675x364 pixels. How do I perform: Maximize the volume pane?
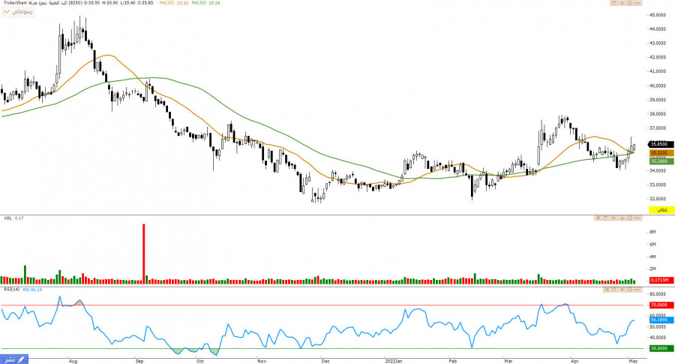point(607,218)
